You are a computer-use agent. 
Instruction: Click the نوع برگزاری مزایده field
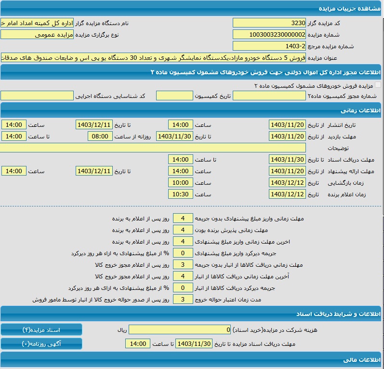pyautogui.click(x=37, y=34)
